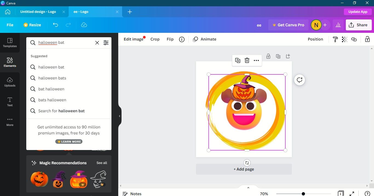
Task: Click the rotate handle below the image
Action: pyautogui.click(x=247, y=163)
